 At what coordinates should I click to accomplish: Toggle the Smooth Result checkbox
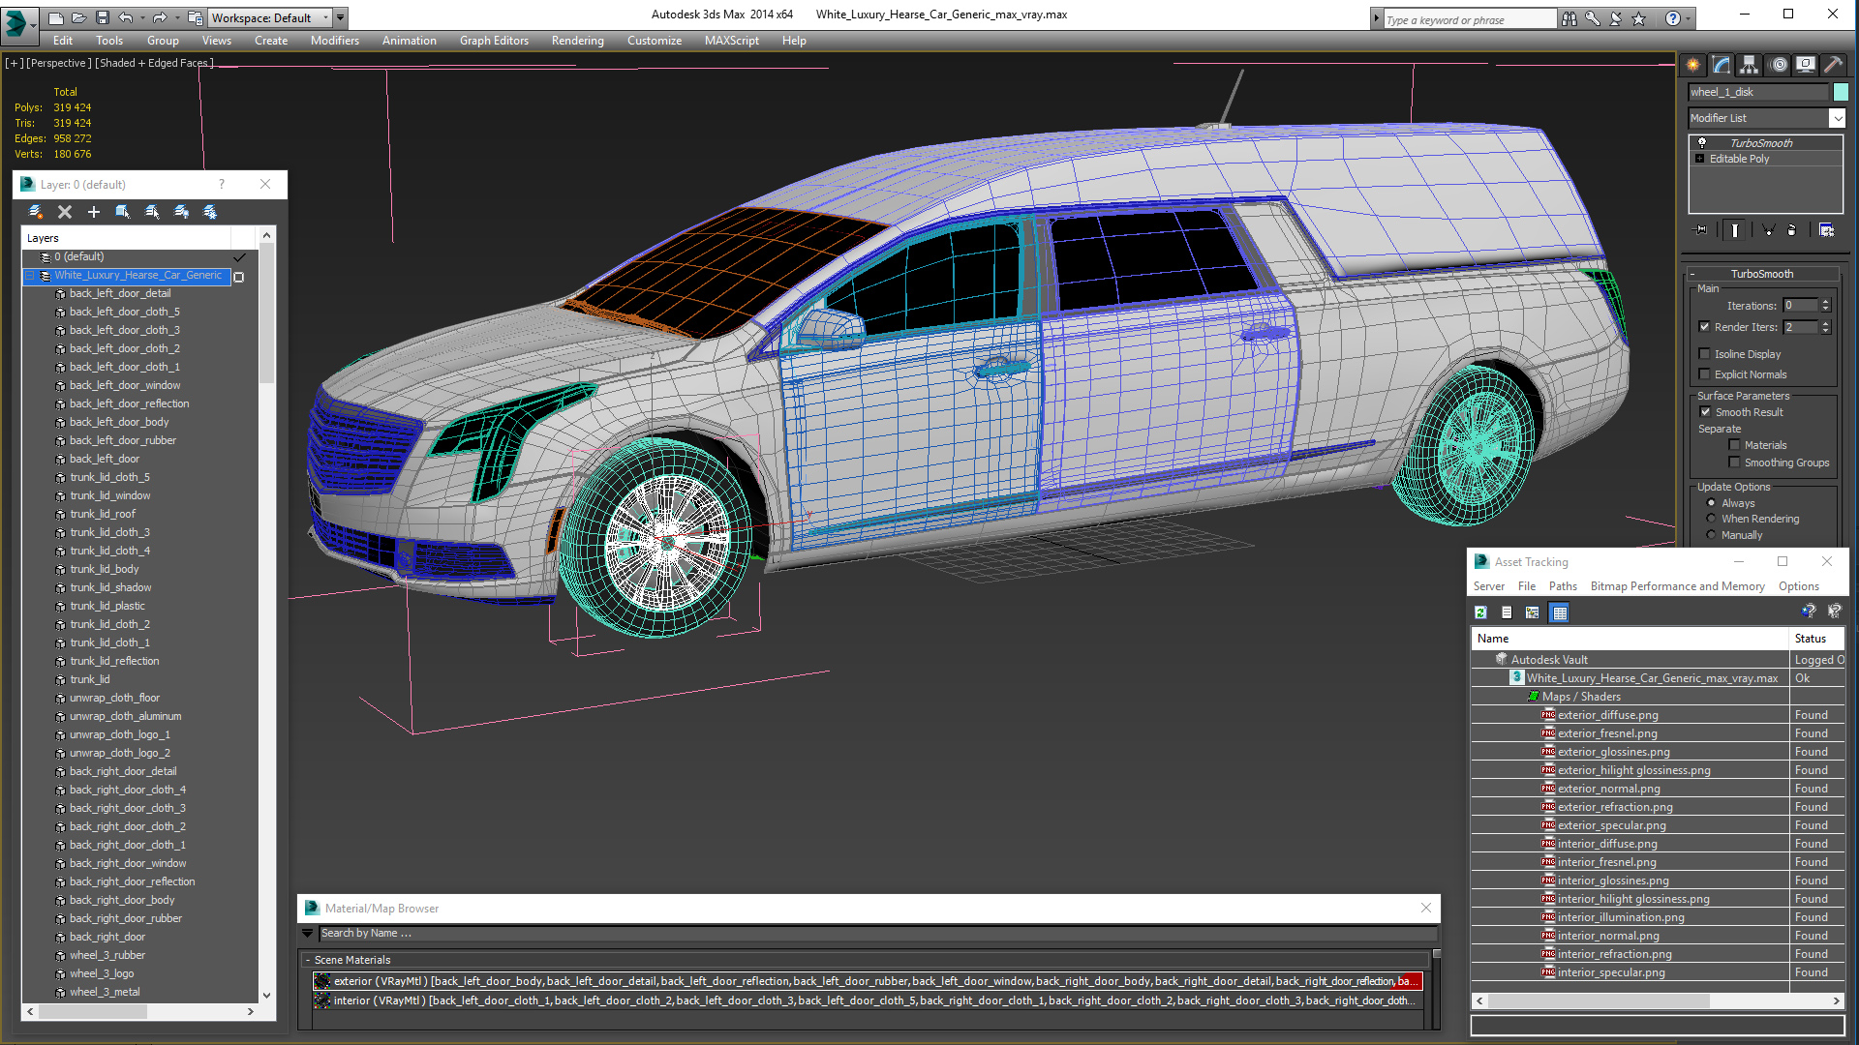click(1705, 412)
